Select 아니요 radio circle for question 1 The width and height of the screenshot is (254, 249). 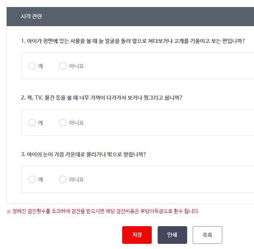click(63, 66)
